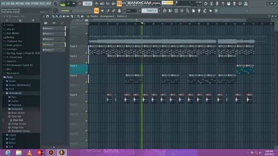This screenshot has width=278, height=156.
Task: Select the Slice tool in playlist toolbar
Action: click(72, 16)
